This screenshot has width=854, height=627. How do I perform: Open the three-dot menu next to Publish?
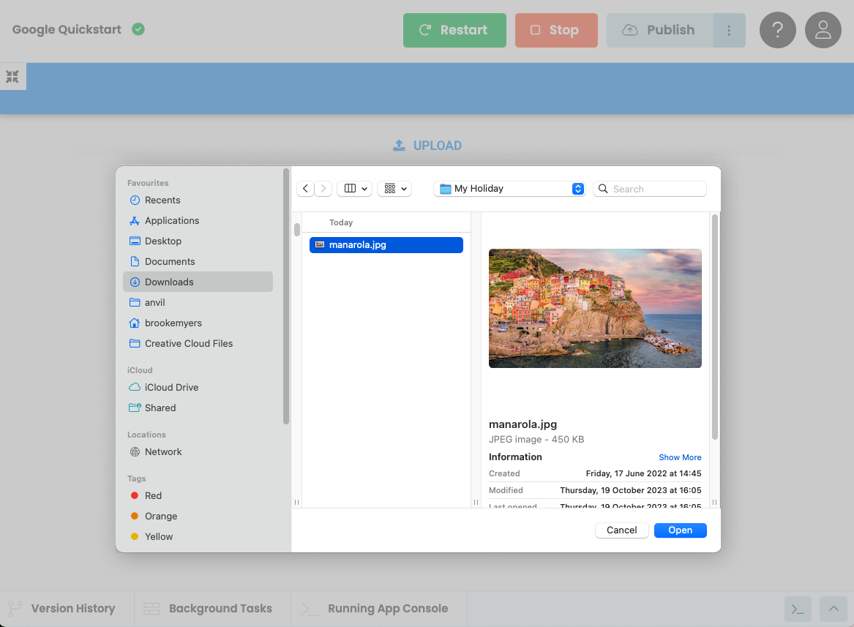tap(730, 30)
